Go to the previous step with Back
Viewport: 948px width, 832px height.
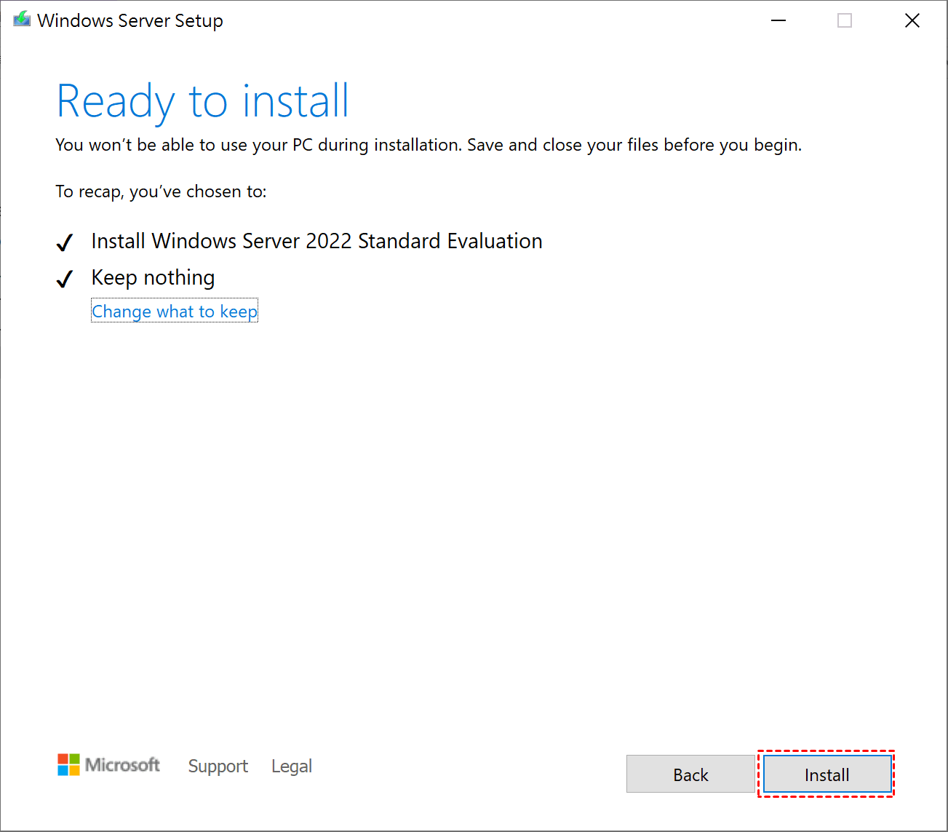pos(690,774)
